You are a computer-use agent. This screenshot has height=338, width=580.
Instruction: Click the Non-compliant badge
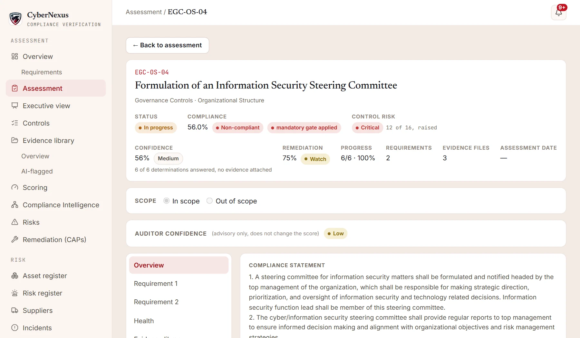point(238,128)
